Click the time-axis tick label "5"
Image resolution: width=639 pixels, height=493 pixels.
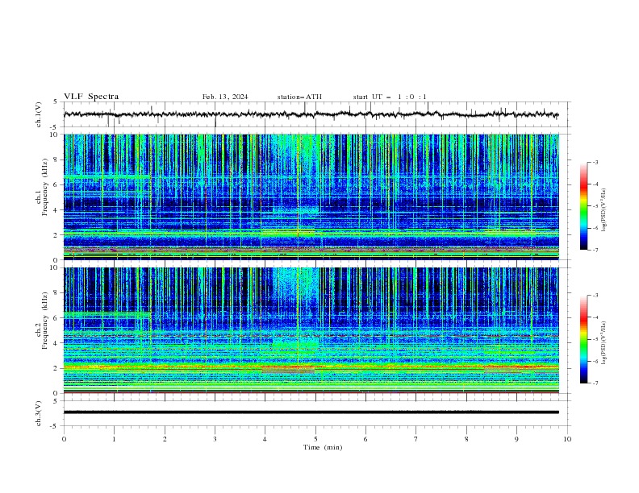(x=315, y=439)
